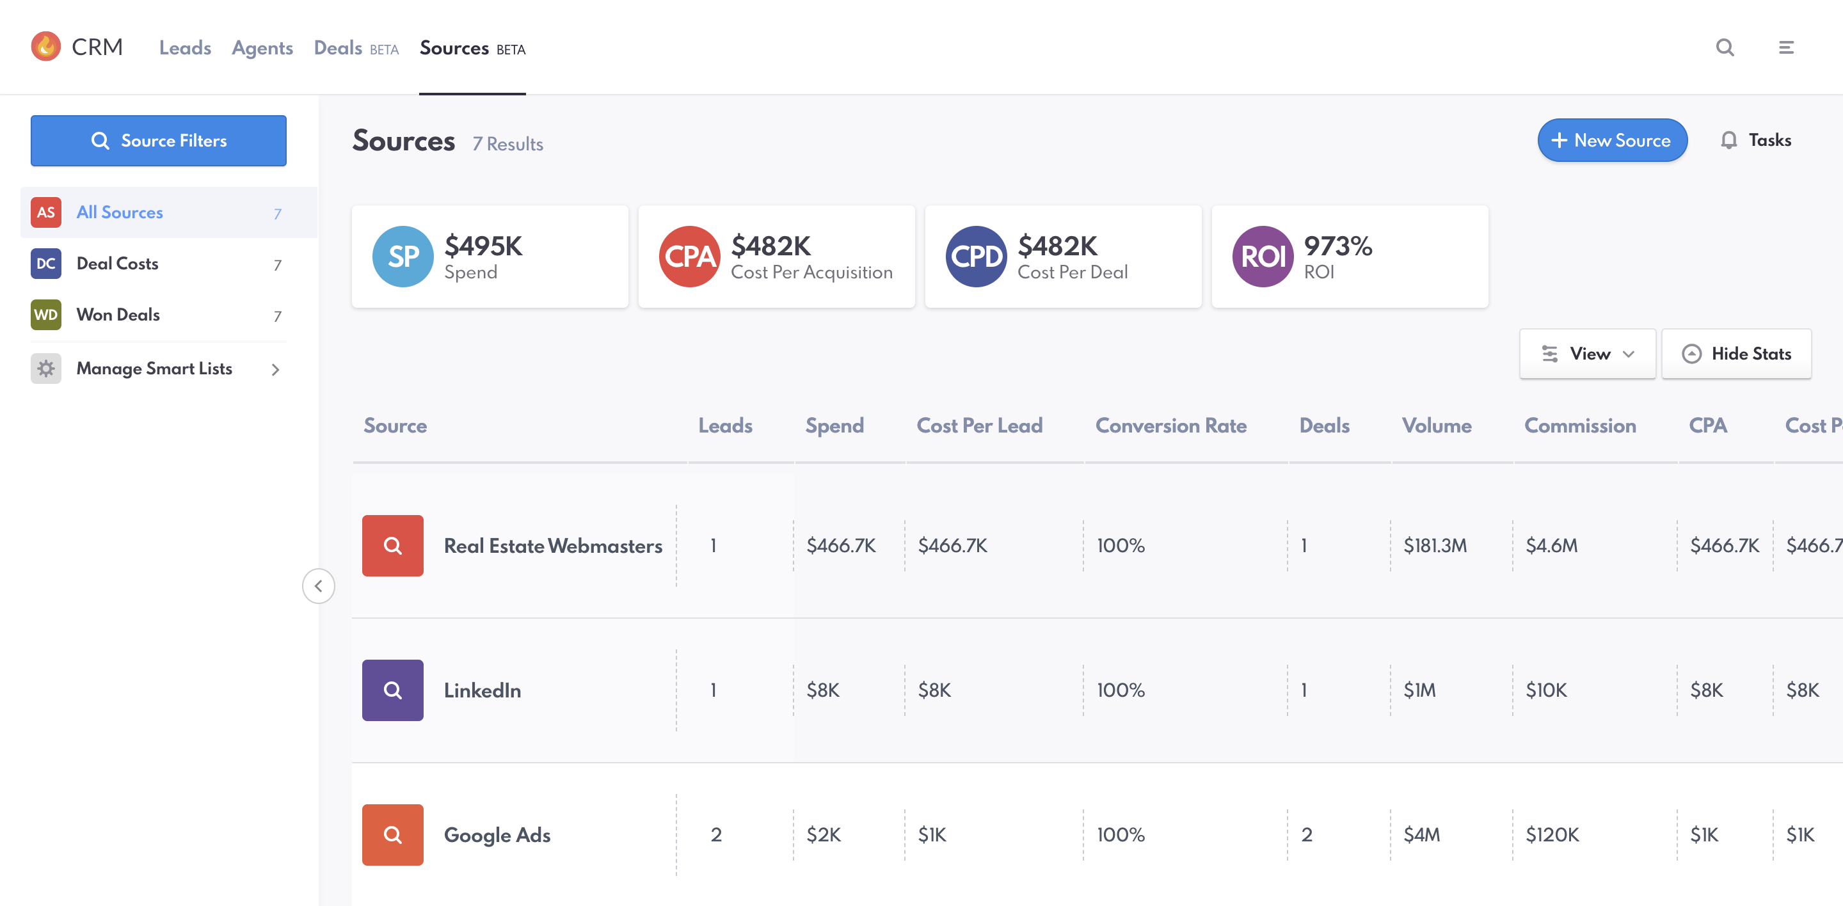Click the $10K commission for LinkedIn
1843x906 pixels.
(1546, 690)
